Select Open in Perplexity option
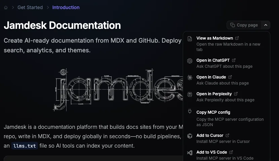The width and height of the screenshot is (279, 161). pos(214,94)
